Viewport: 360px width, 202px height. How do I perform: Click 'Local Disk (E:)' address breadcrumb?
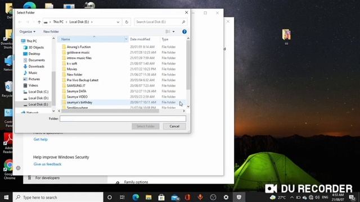(x=79, y=22)
